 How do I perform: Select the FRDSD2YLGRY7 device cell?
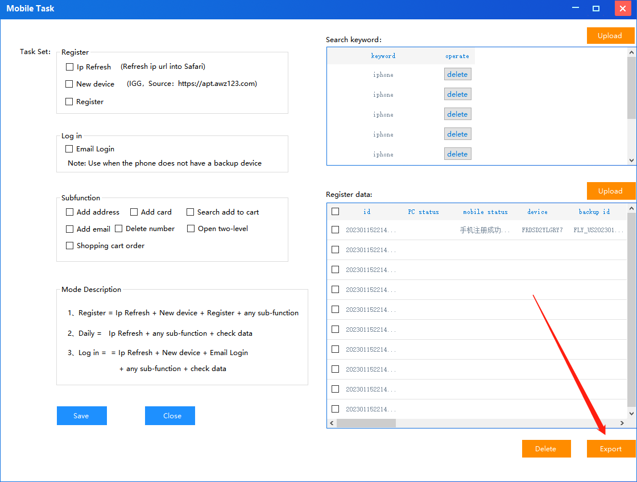click(x=543, y=230)
